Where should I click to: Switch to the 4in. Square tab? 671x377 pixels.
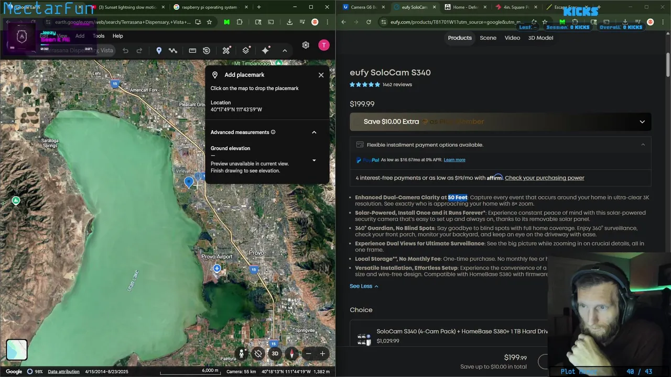(x=516, y=7)
